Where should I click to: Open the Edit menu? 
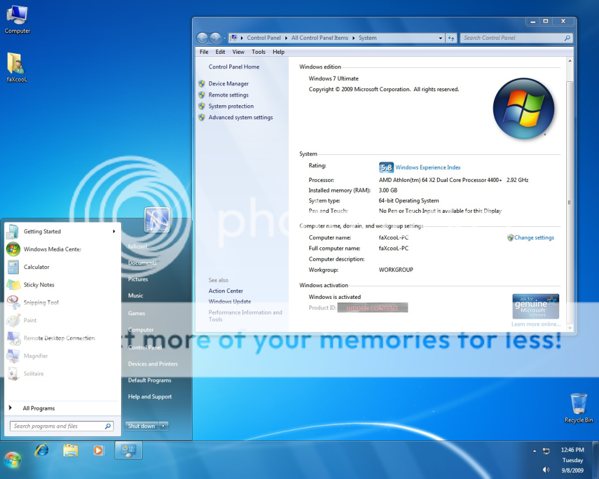221,52
